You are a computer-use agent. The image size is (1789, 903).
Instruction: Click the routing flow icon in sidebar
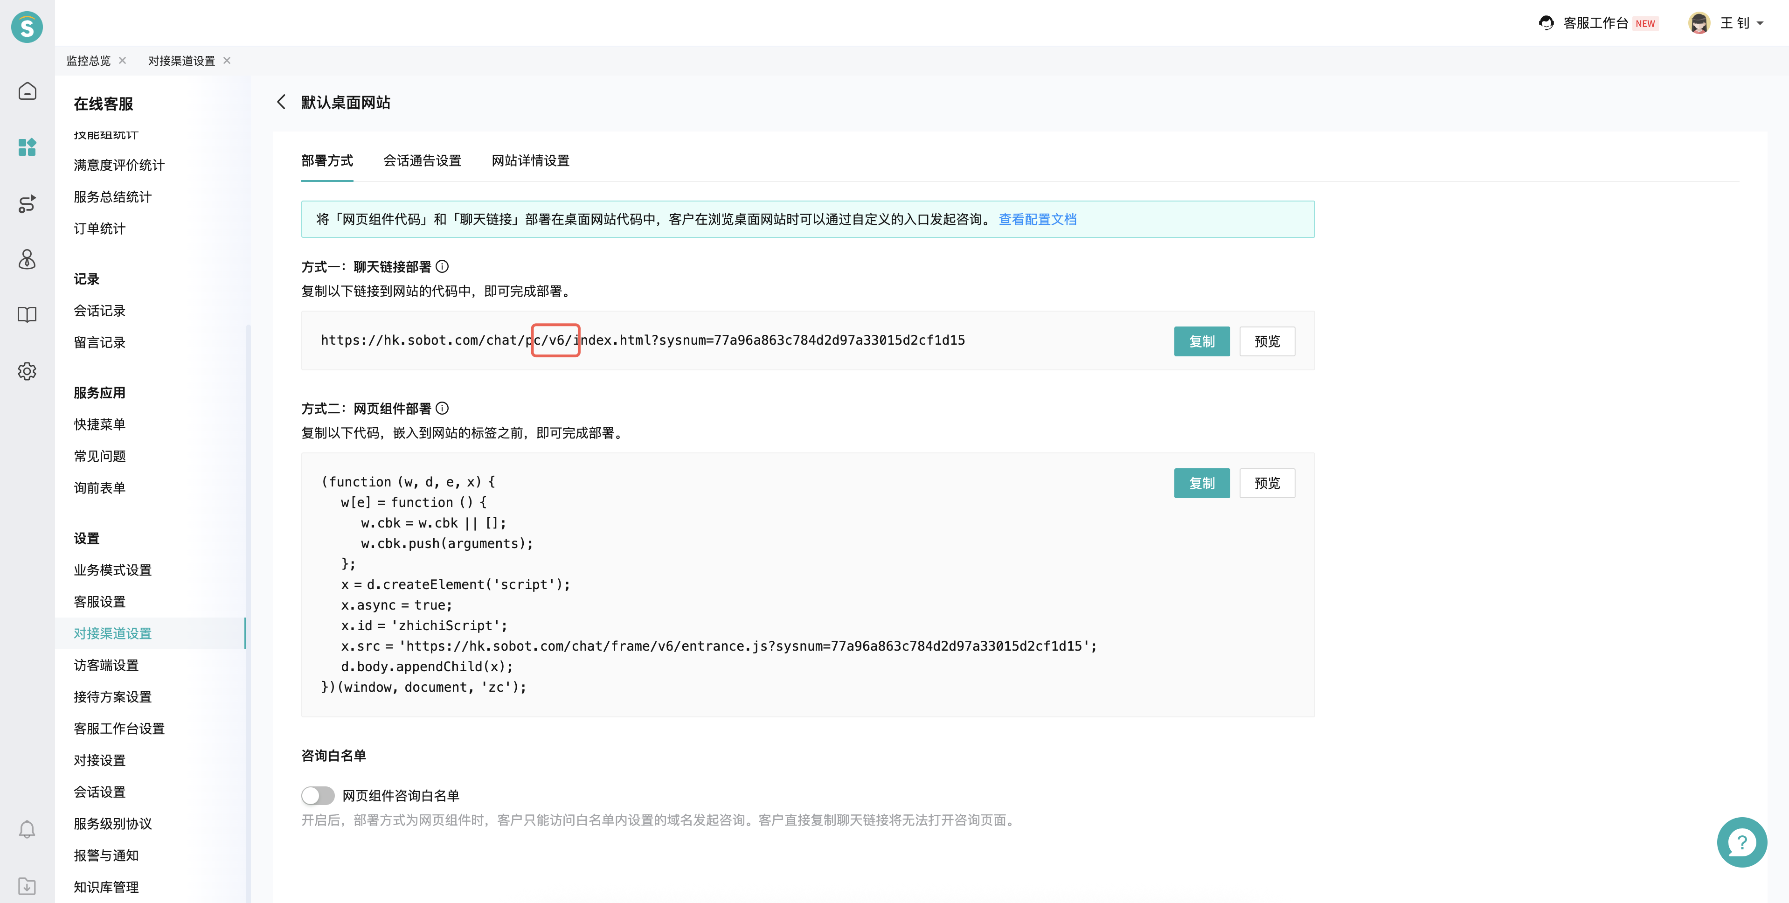(27, 203)
